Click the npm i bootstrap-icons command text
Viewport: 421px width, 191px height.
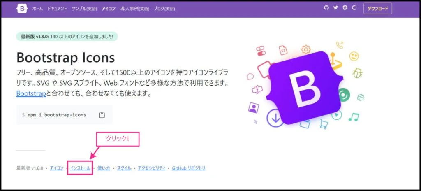56,115
